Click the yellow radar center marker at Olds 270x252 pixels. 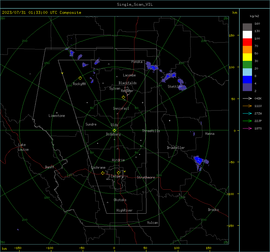click(x=114, y=130)
